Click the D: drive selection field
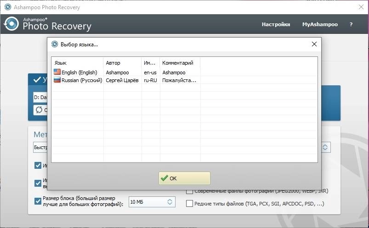The width and height of the screenshot is (369, 228). (40, 97)
